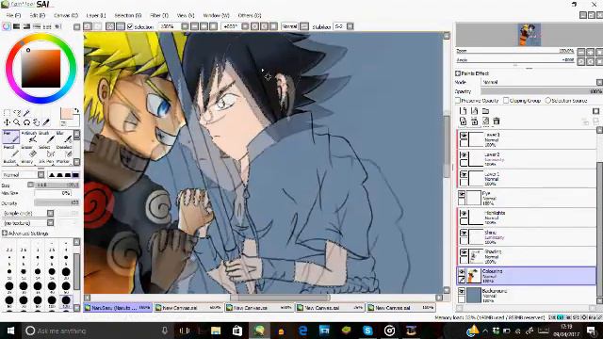Select the lasso selection tool
603x339 pixels.
click(x=17, y=113)
